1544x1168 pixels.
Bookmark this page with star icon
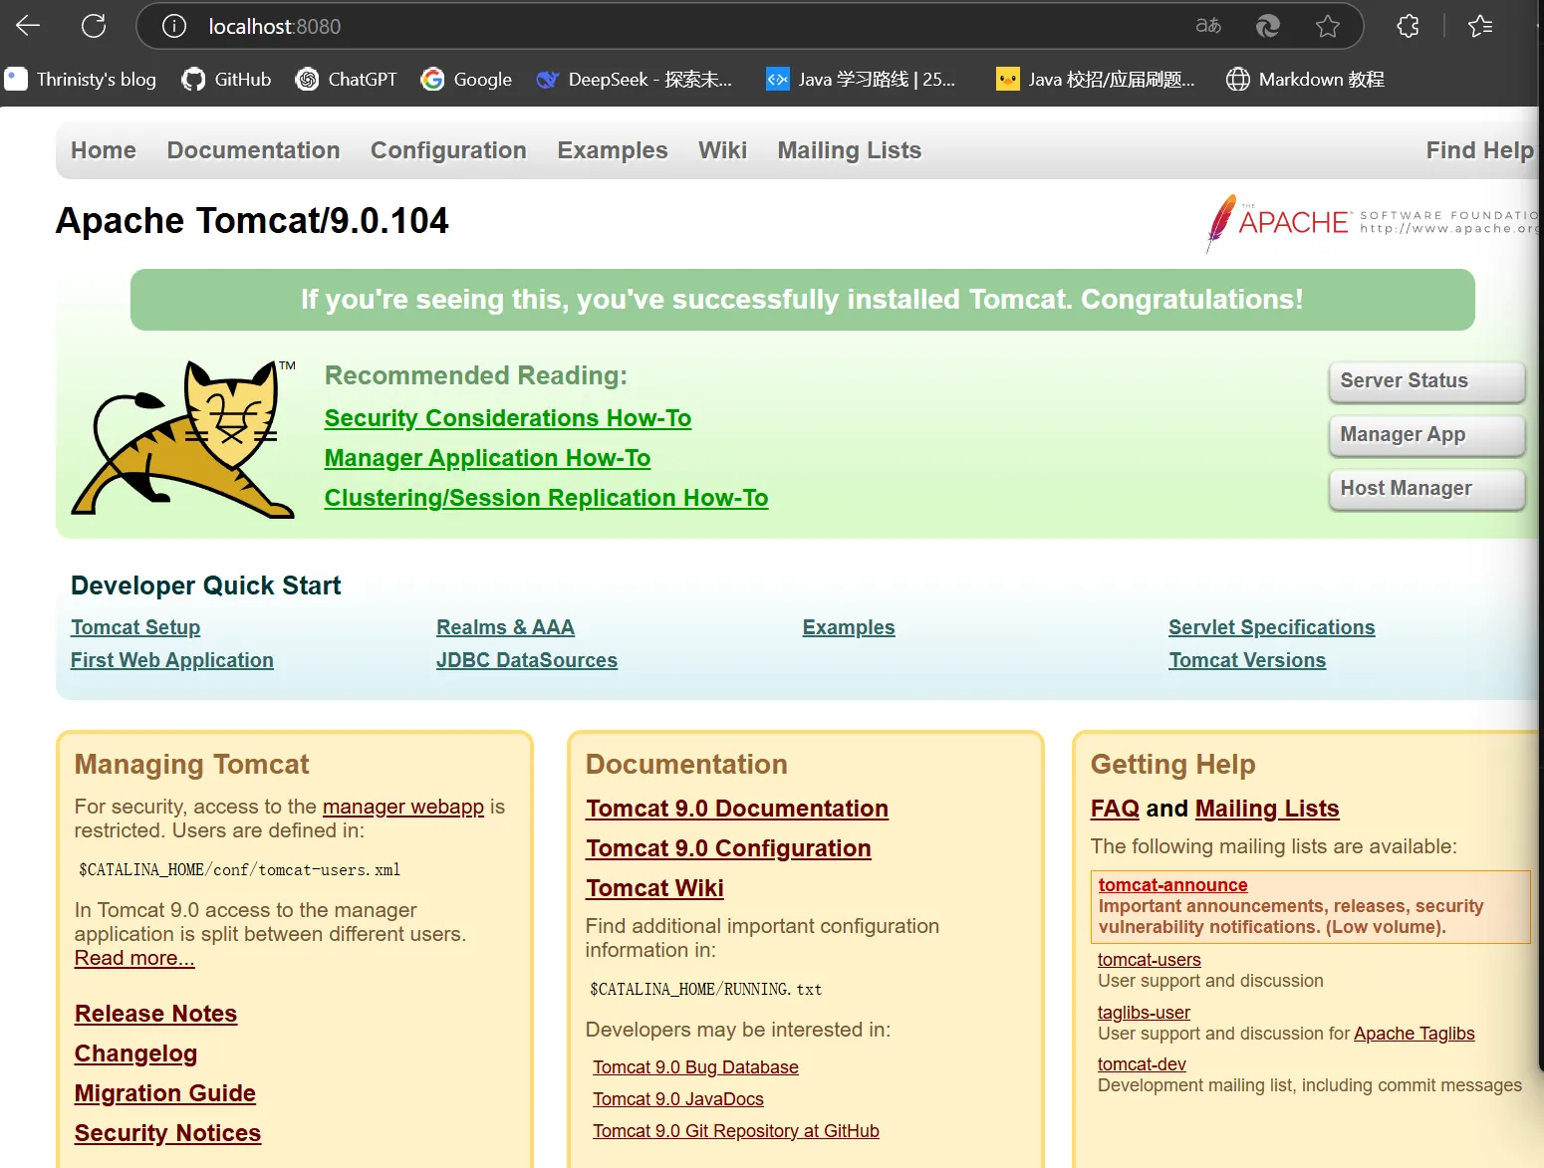pos(1327,26)
